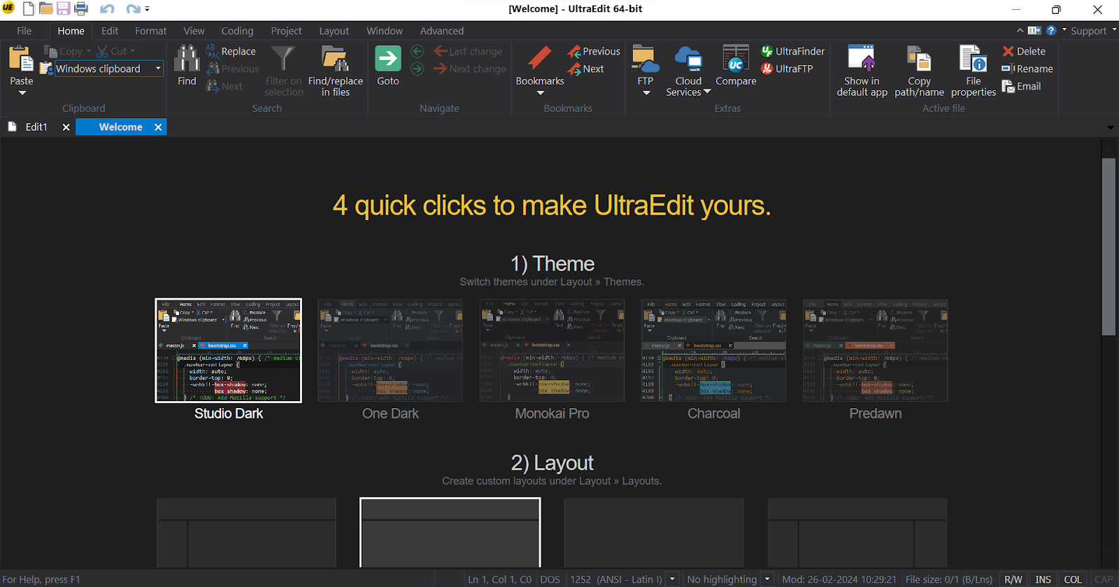Click the Print icon in title bar

pos(81,9)
